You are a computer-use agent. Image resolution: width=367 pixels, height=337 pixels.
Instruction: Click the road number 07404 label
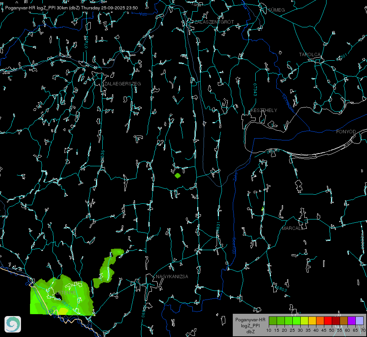coord(86,42)
